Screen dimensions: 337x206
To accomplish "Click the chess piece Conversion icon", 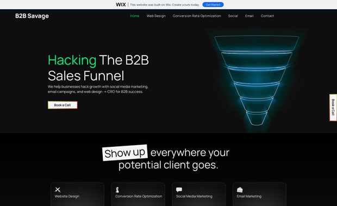I will click(x=117, y=190).
